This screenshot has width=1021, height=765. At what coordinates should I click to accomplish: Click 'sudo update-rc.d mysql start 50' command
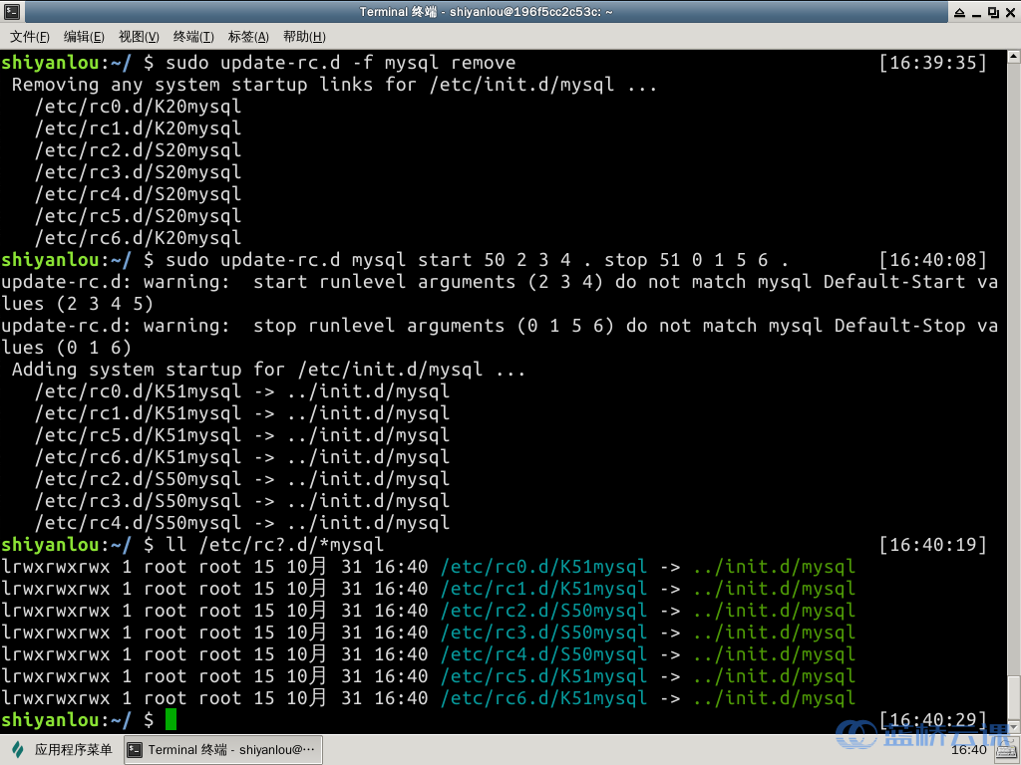coord(478,260)
